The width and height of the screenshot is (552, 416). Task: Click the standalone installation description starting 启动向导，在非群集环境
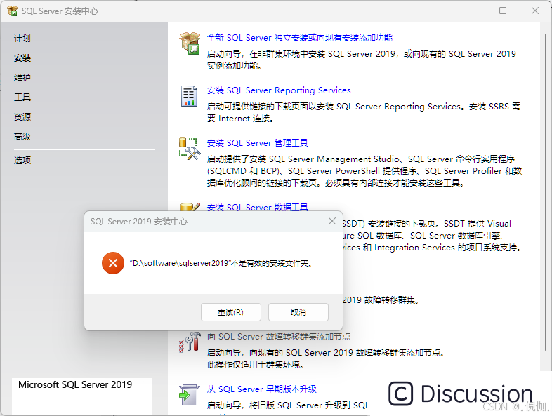(x=362, y=60)
